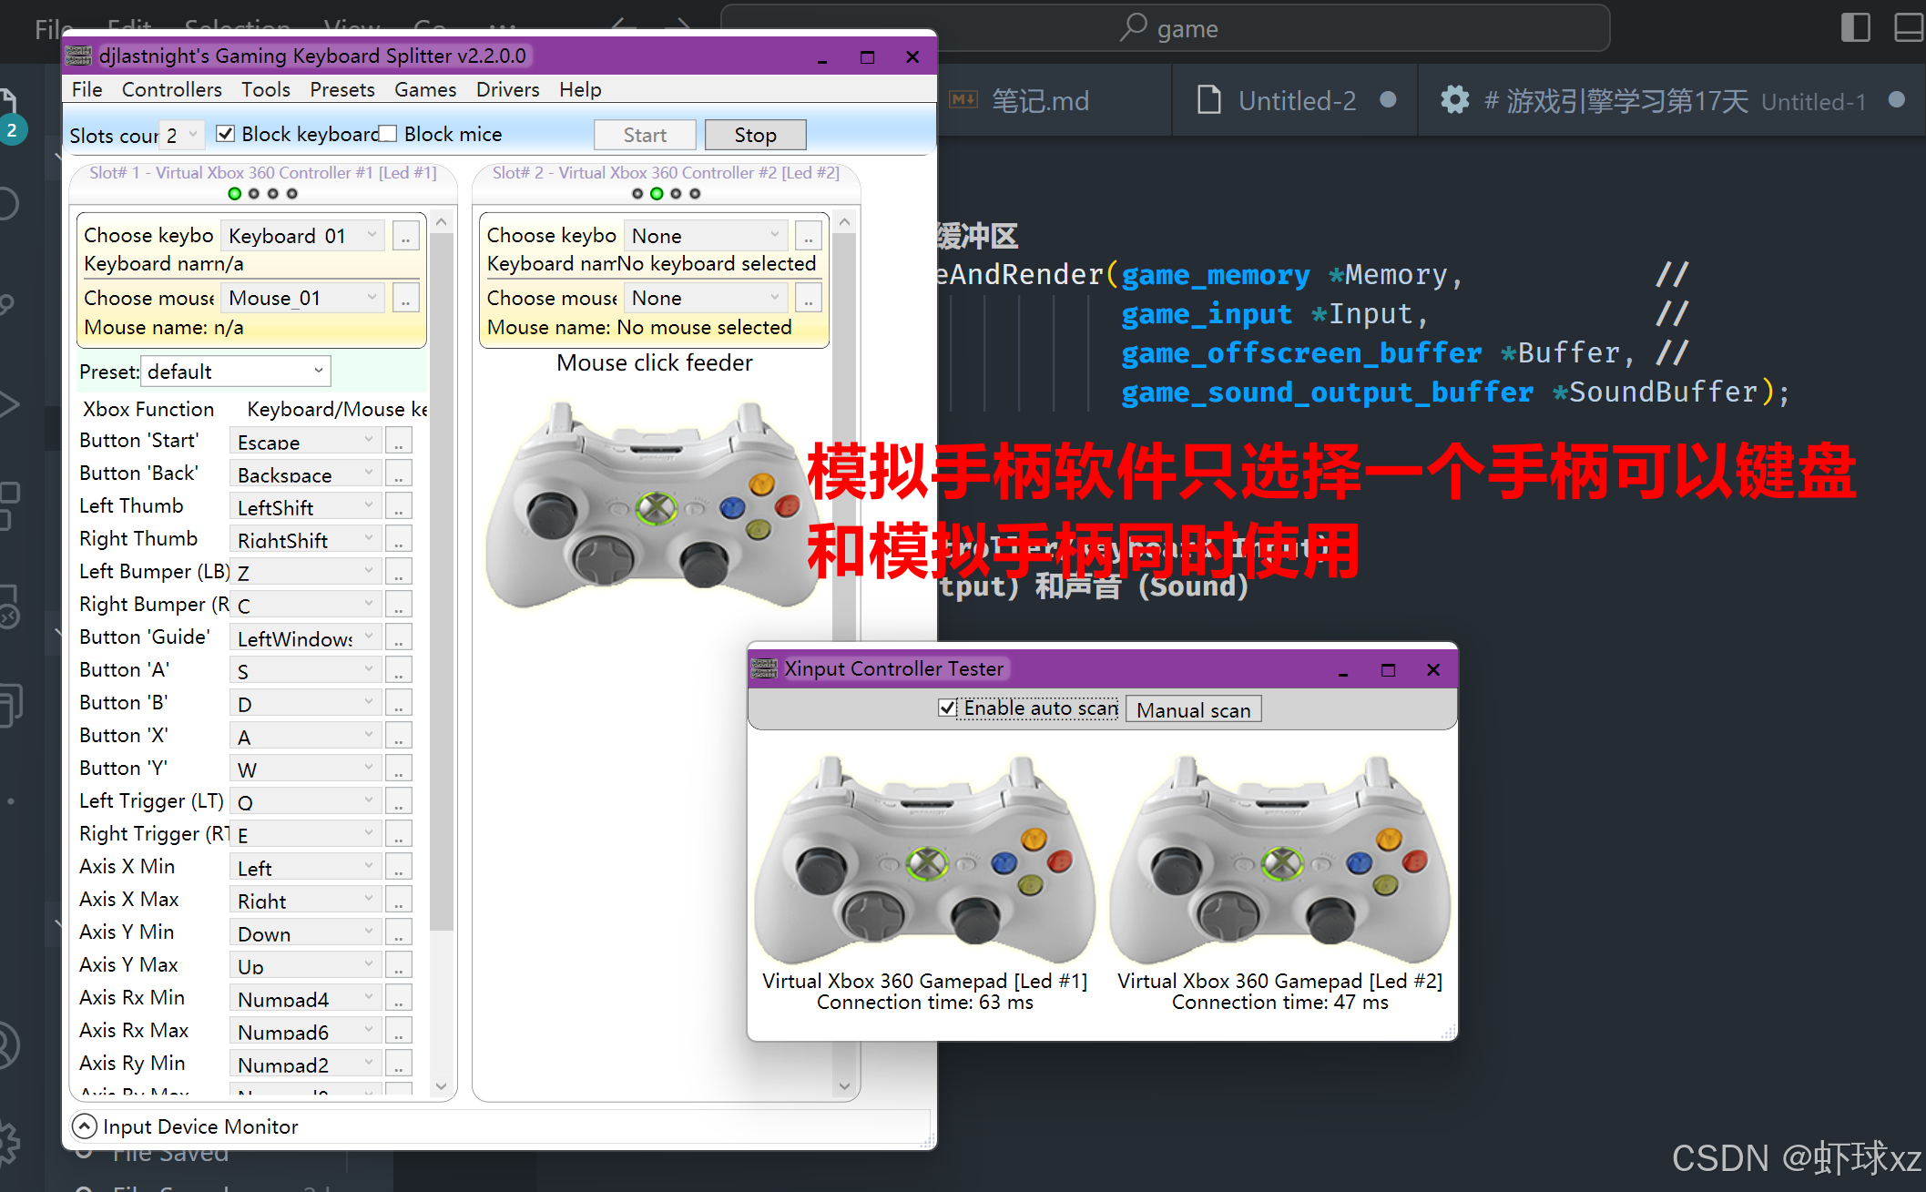Switch to the Untitled-2 editor tab
Viewport: 1926px width, 1192px height.
point(1297,100)
